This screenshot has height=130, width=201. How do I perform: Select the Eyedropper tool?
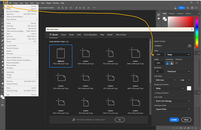click(2, 37)
